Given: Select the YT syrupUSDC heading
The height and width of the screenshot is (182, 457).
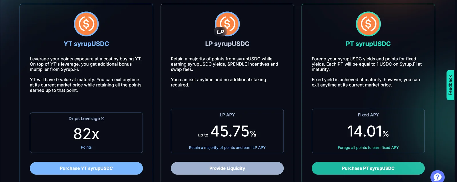Looking at the screenshot, I should pyautogui.click(x=86, y=44).
